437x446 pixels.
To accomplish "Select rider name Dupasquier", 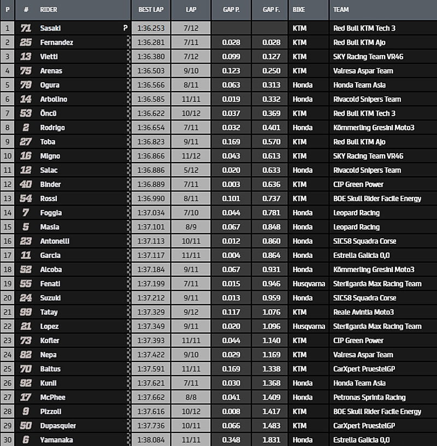I will pos(57,425).
